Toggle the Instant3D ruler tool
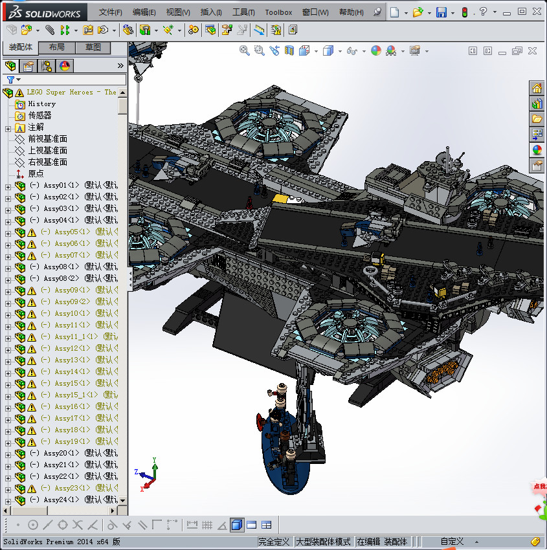 (260, 30)
